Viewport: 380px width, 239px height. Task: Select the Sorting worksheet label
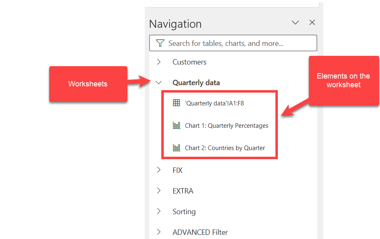tap(184, 211)
